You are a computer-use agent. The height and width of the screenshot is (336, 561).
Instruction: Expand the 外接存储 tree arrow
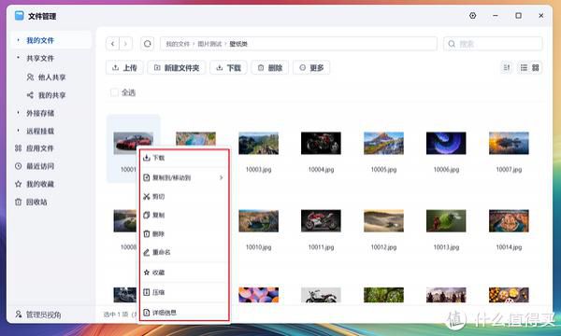click(18, 113)
